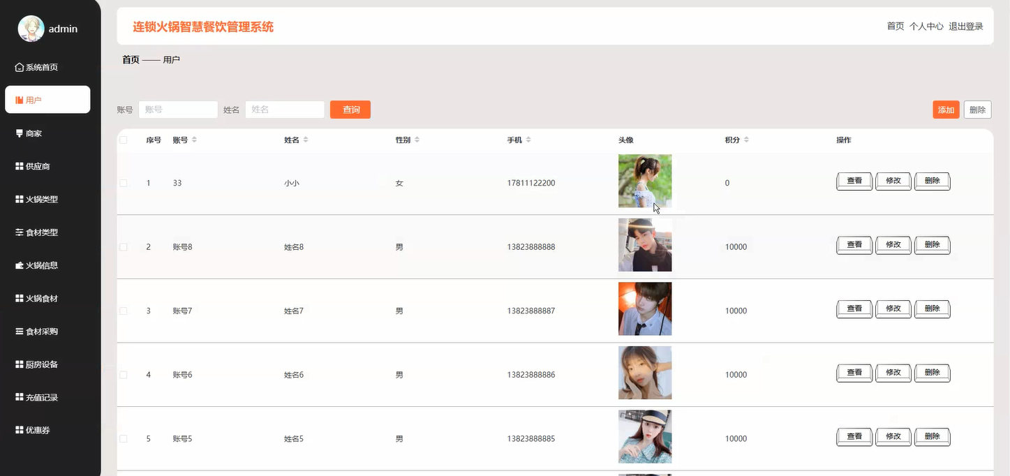Click the 账号 cell reading 33
Image resolution: width=1010 pixels, height=476 pixels.
point(177,183)
